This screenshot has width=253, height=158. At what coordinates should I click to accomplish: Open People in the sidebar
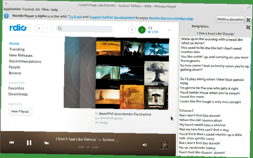(14, 67)
